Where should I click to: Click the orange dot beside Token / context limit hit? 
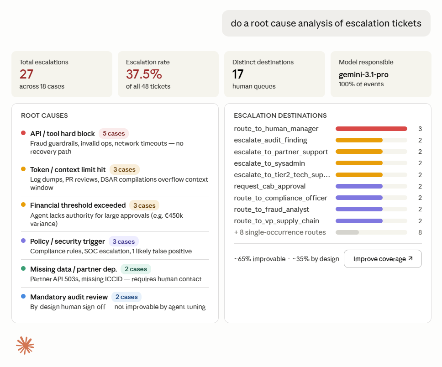[23, 169]
